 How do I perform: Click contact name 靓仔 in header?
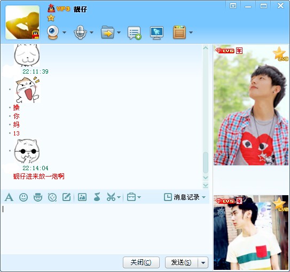pos(80,9)
